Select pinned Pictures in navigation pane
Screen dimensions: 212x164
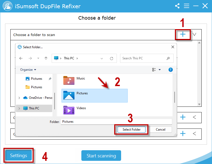click(34, 79)
